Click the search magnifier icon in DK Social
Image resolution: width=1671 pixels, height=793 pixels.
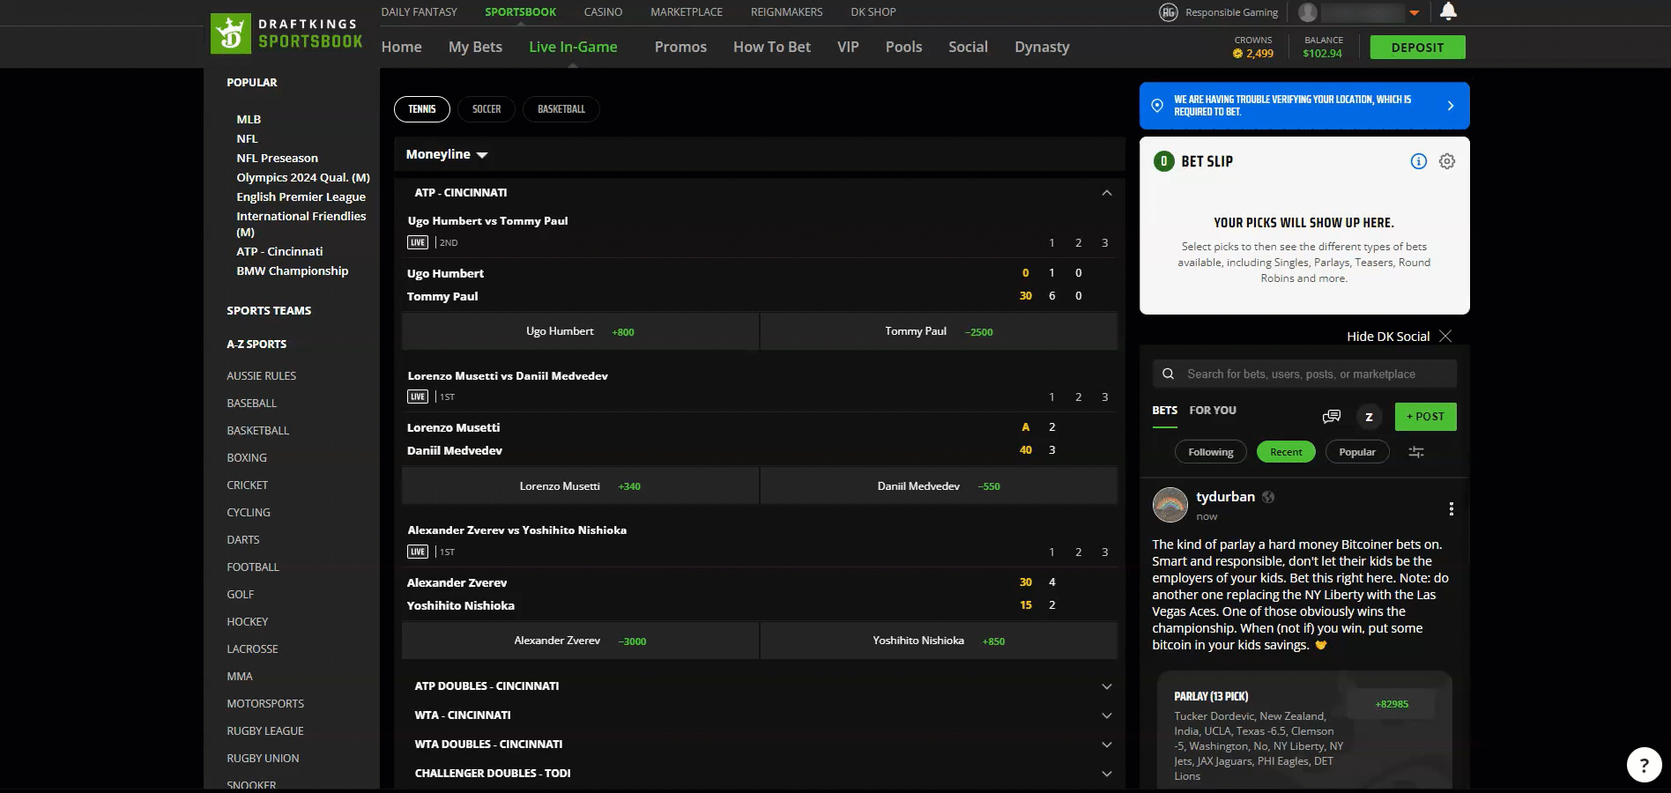click(1169, 374)
